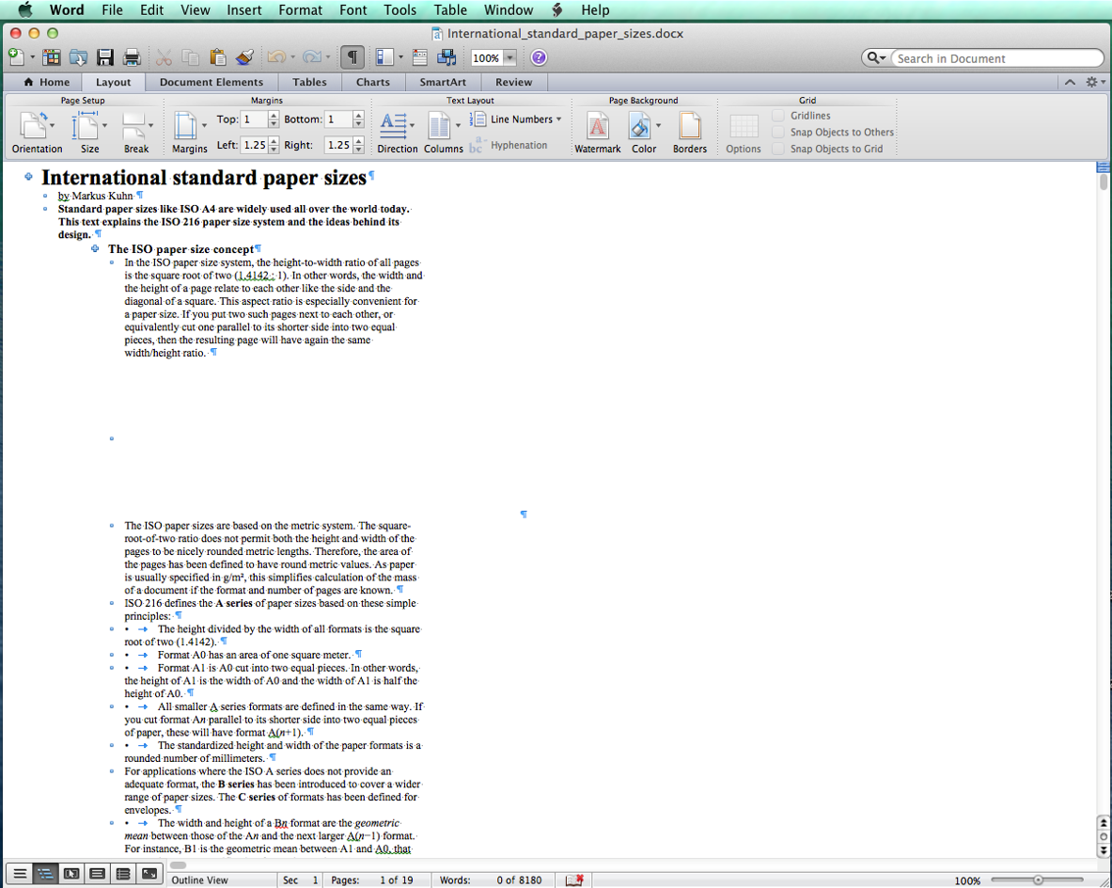This screenshot has height=888, width=1112.
Task: Click the Paste clipboard icon
Action: pos(217,57)
